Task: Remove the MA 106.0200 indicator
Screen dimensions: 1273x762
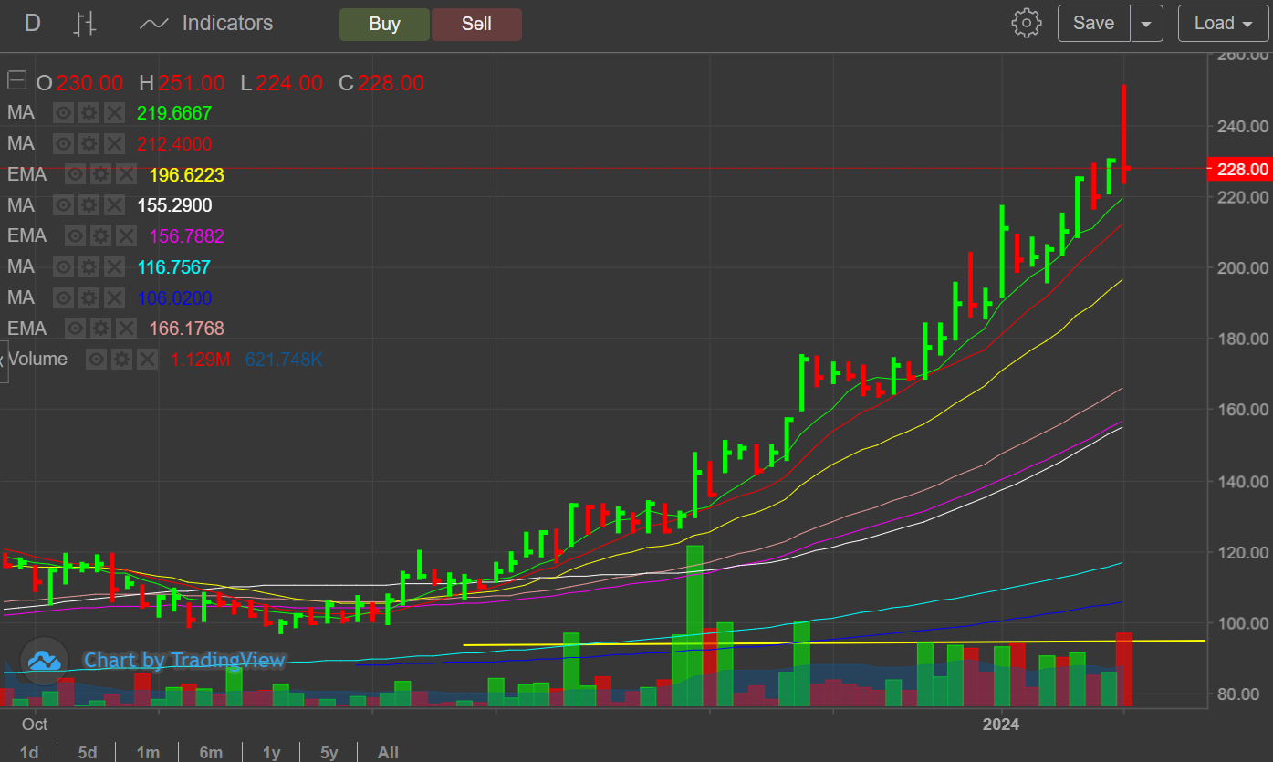Action: (114, 297)
